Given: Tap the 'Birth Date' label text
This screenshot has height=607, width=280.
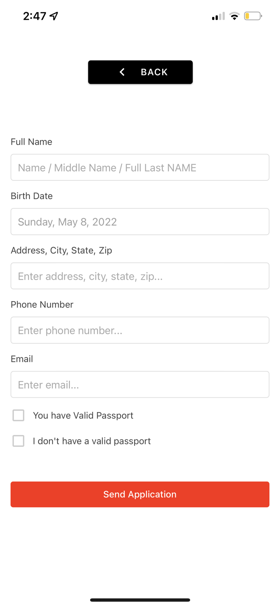Looking at the screenshot, I should click(32, 196).
